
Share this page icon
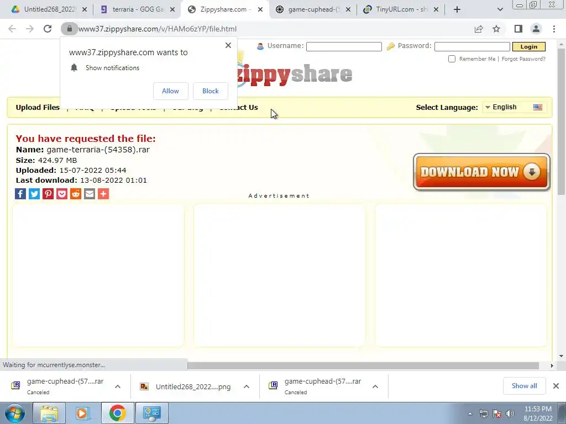[479, 29]
